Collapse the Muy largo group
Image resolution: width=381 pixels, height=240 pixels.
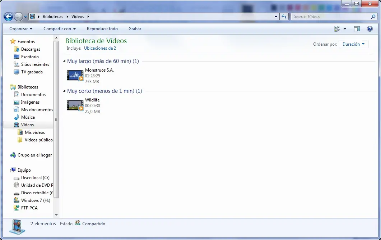coord(64,61)
